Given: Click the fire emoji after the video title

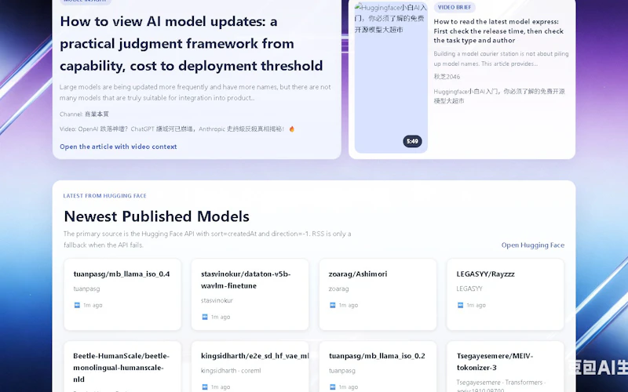Looking at the screenshot, I should 291,129.
